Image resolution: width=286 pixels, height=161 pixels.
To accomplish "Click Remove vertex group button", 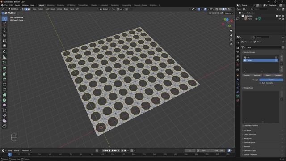I will (x=257, y=75).
